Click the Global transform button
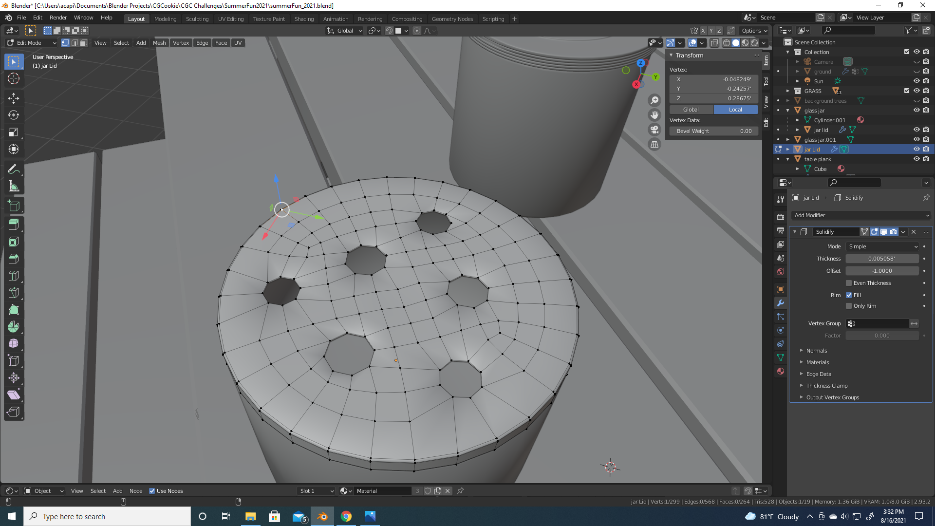 click(691, 110)
